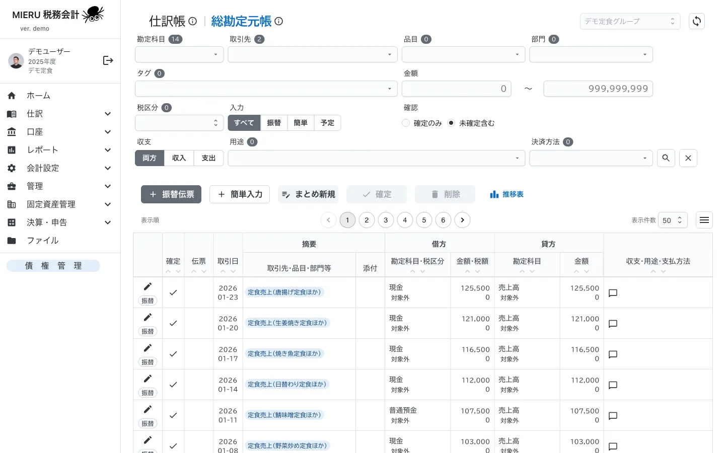Click the 債権管理 sidebar button
This screenshot has width=725, height=453.
coord(53,266)
